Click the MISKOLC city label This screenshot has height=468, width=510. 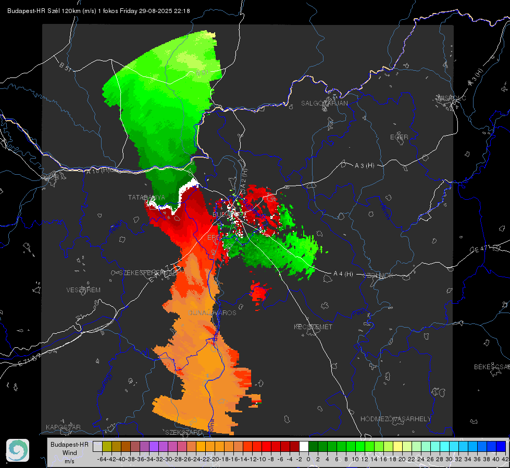coord(452,98)
